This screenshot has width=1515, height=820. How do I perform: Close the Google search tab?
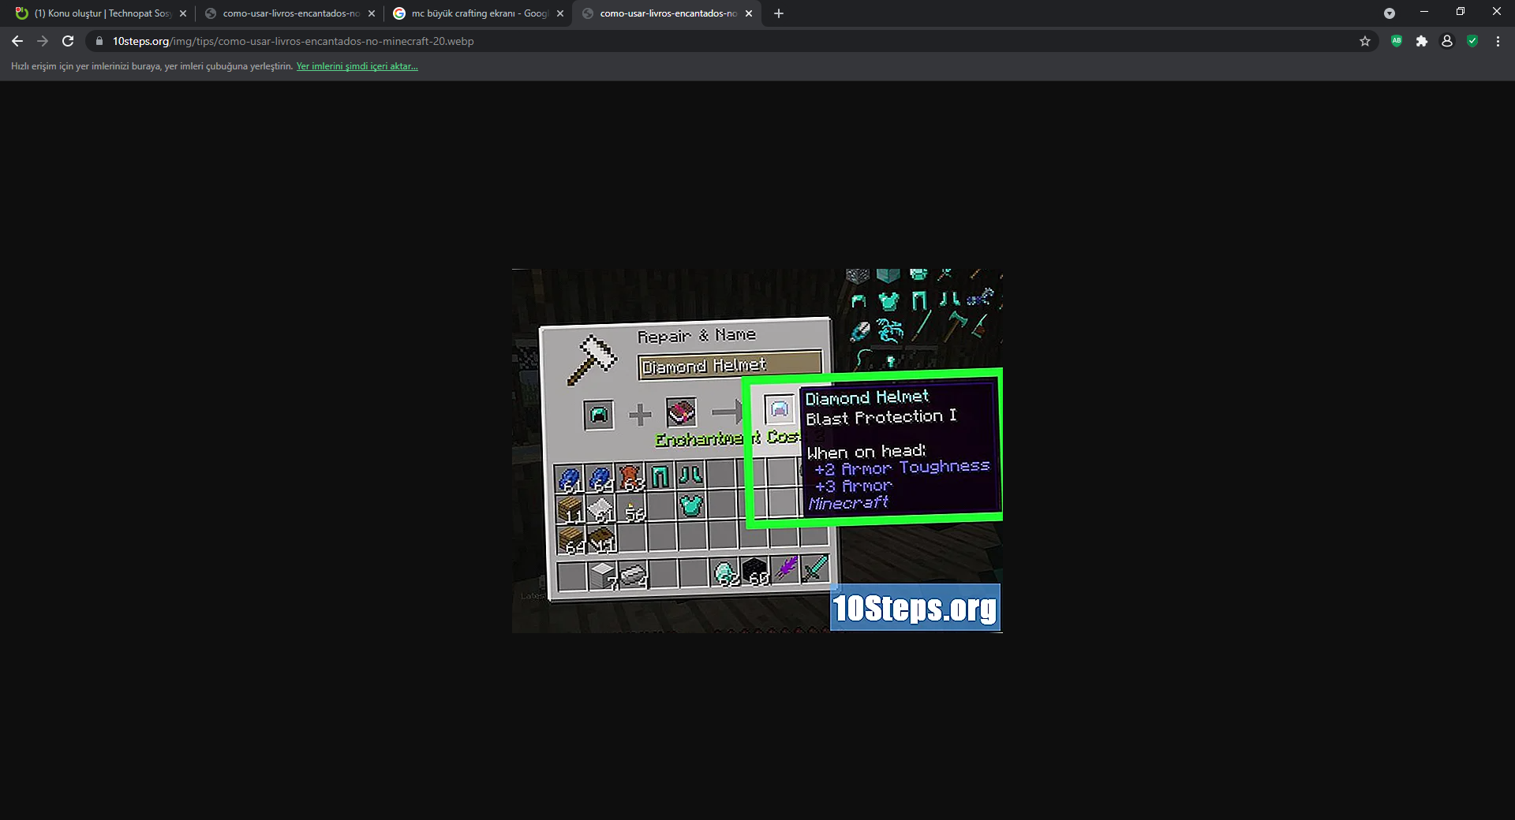tap(560, 13)
